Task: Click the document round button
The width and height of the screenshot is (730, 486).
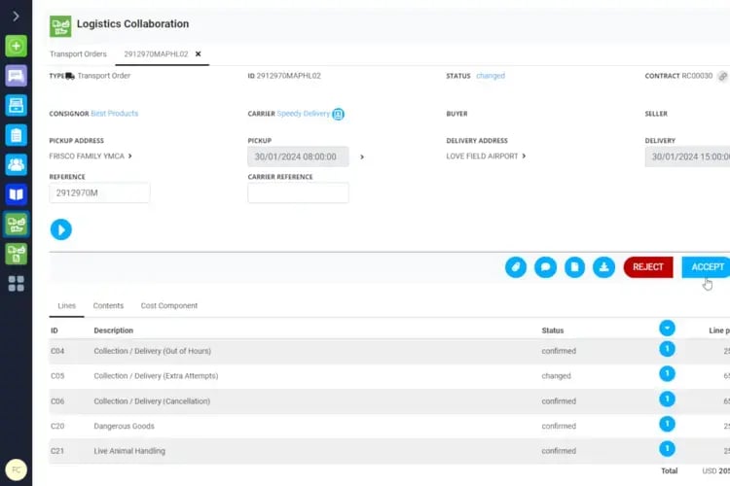Action: (574, 267)
